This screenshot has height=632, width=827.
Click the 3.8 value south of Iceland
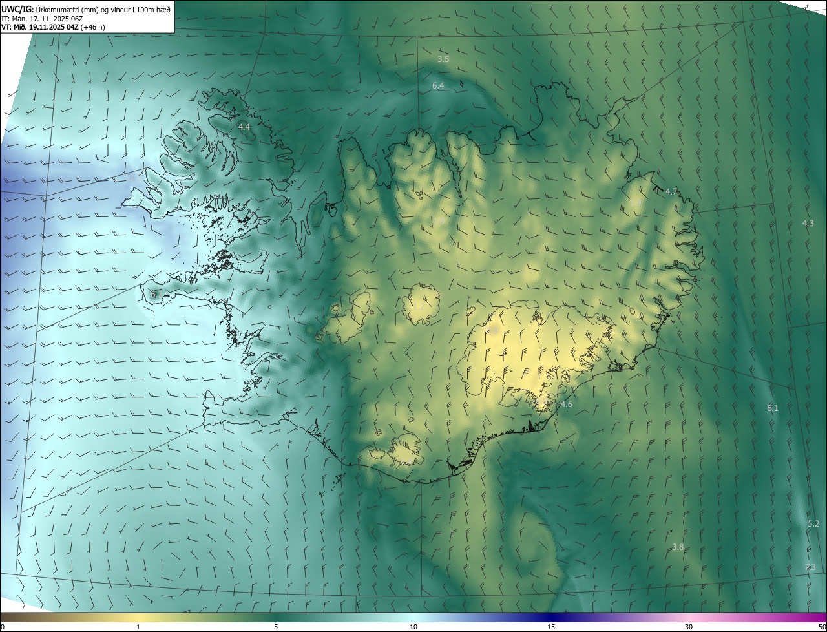pyautogui.click(x=677, y=547)
